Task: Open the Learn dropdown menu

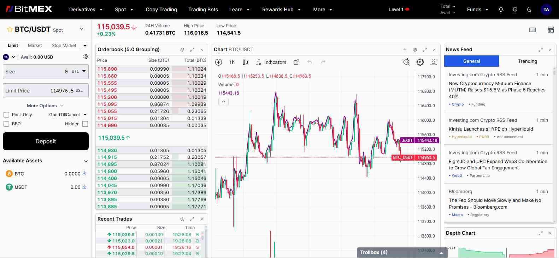Action: coord(239,10)
